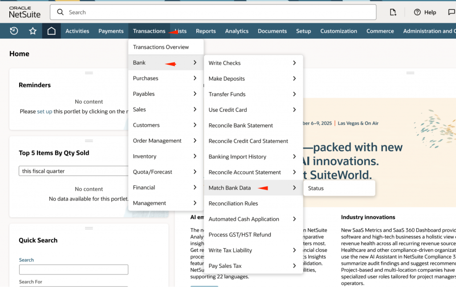Image resolution: width=456 pixels, height=287 pixels.
Task: Click the Oracle NetSuite logo
Action: (x=24, y=12)
